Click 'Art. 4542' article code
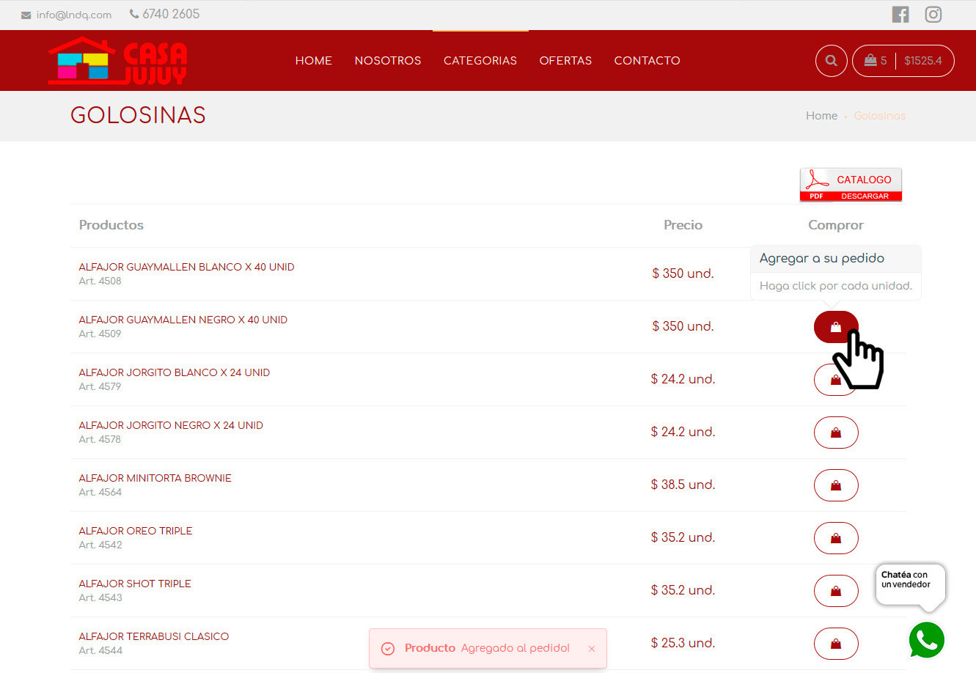This screenshot has height=673, width=976. click(x=100, y=545)
